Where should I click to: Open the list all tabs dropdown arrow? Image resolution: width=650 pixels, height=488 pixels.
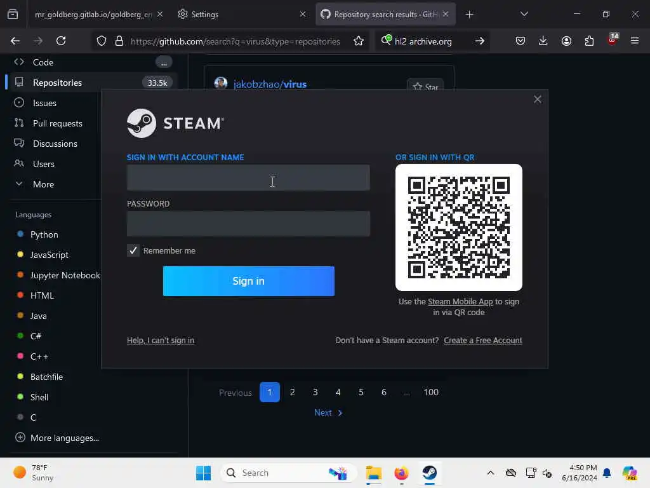click(x=524, y=14)
